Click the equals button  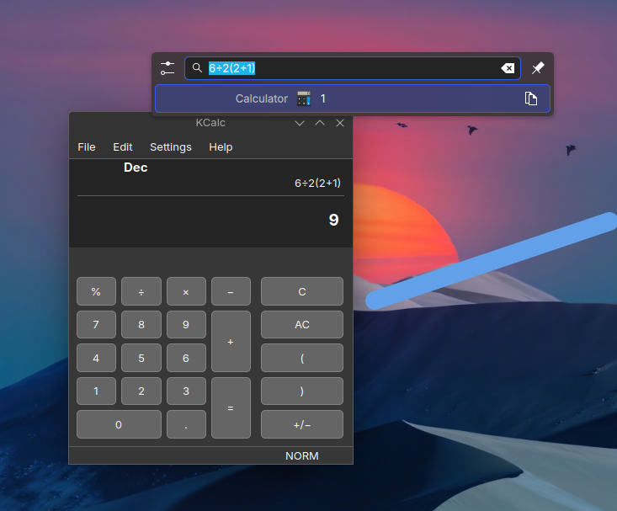coord(231,407)
